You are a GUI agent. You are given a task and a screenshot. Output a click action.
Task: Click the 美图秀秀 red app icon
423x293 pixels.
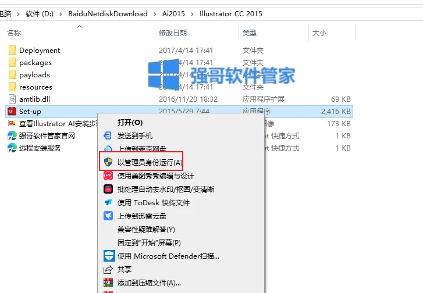pyautogui.click(x=108, y=176)
